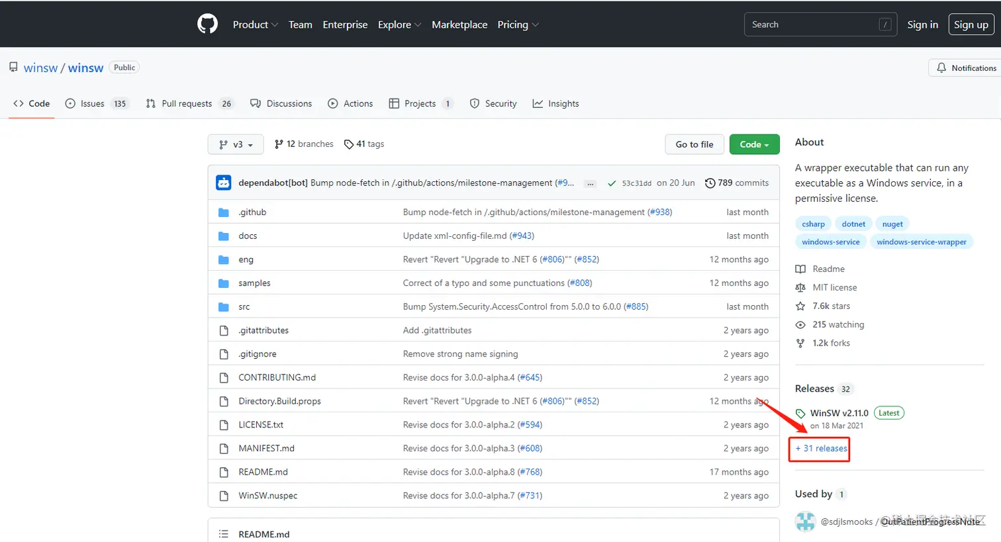This screenshot has width=1001, height=542.
Task: Open the + 31 releases link
Action: [822, 448]
